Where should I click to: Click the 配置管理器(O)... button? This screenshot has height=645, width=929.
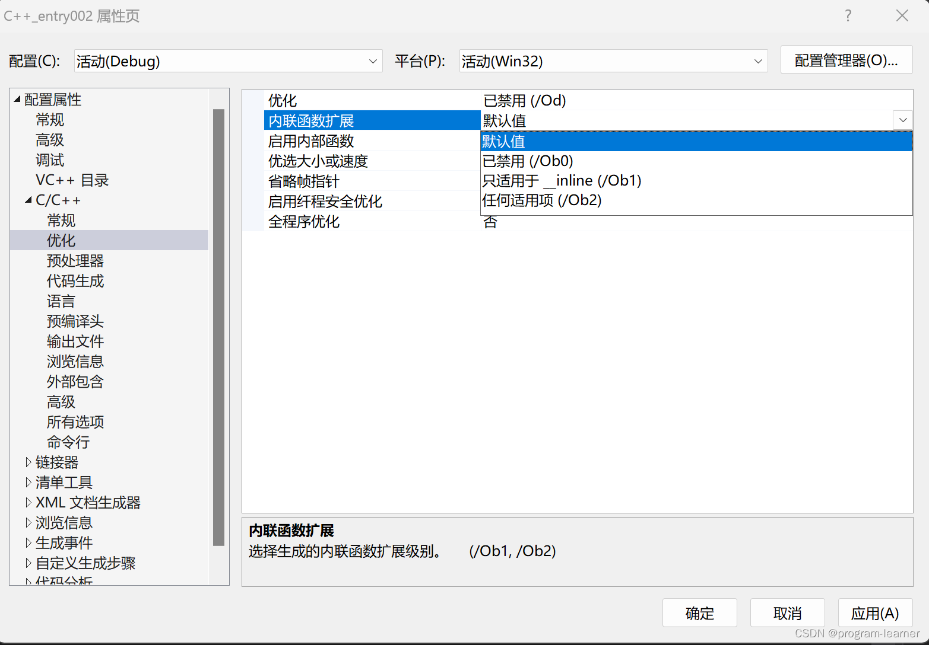point(846,60)
